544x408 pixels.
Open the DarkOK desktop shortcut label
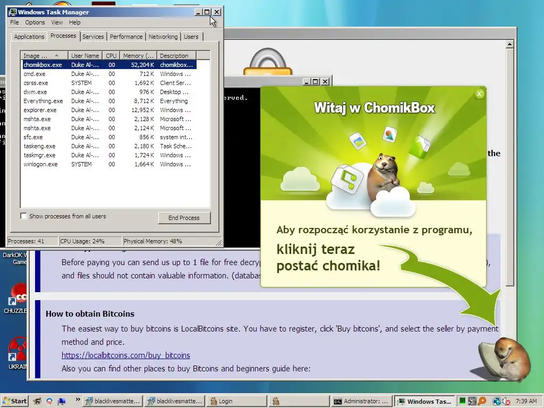15,259
